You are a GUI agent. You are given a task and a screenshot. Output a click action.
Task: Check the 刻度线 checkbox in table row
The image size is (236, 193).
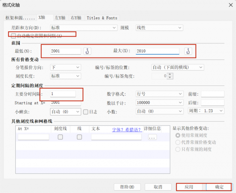[60, 137]
